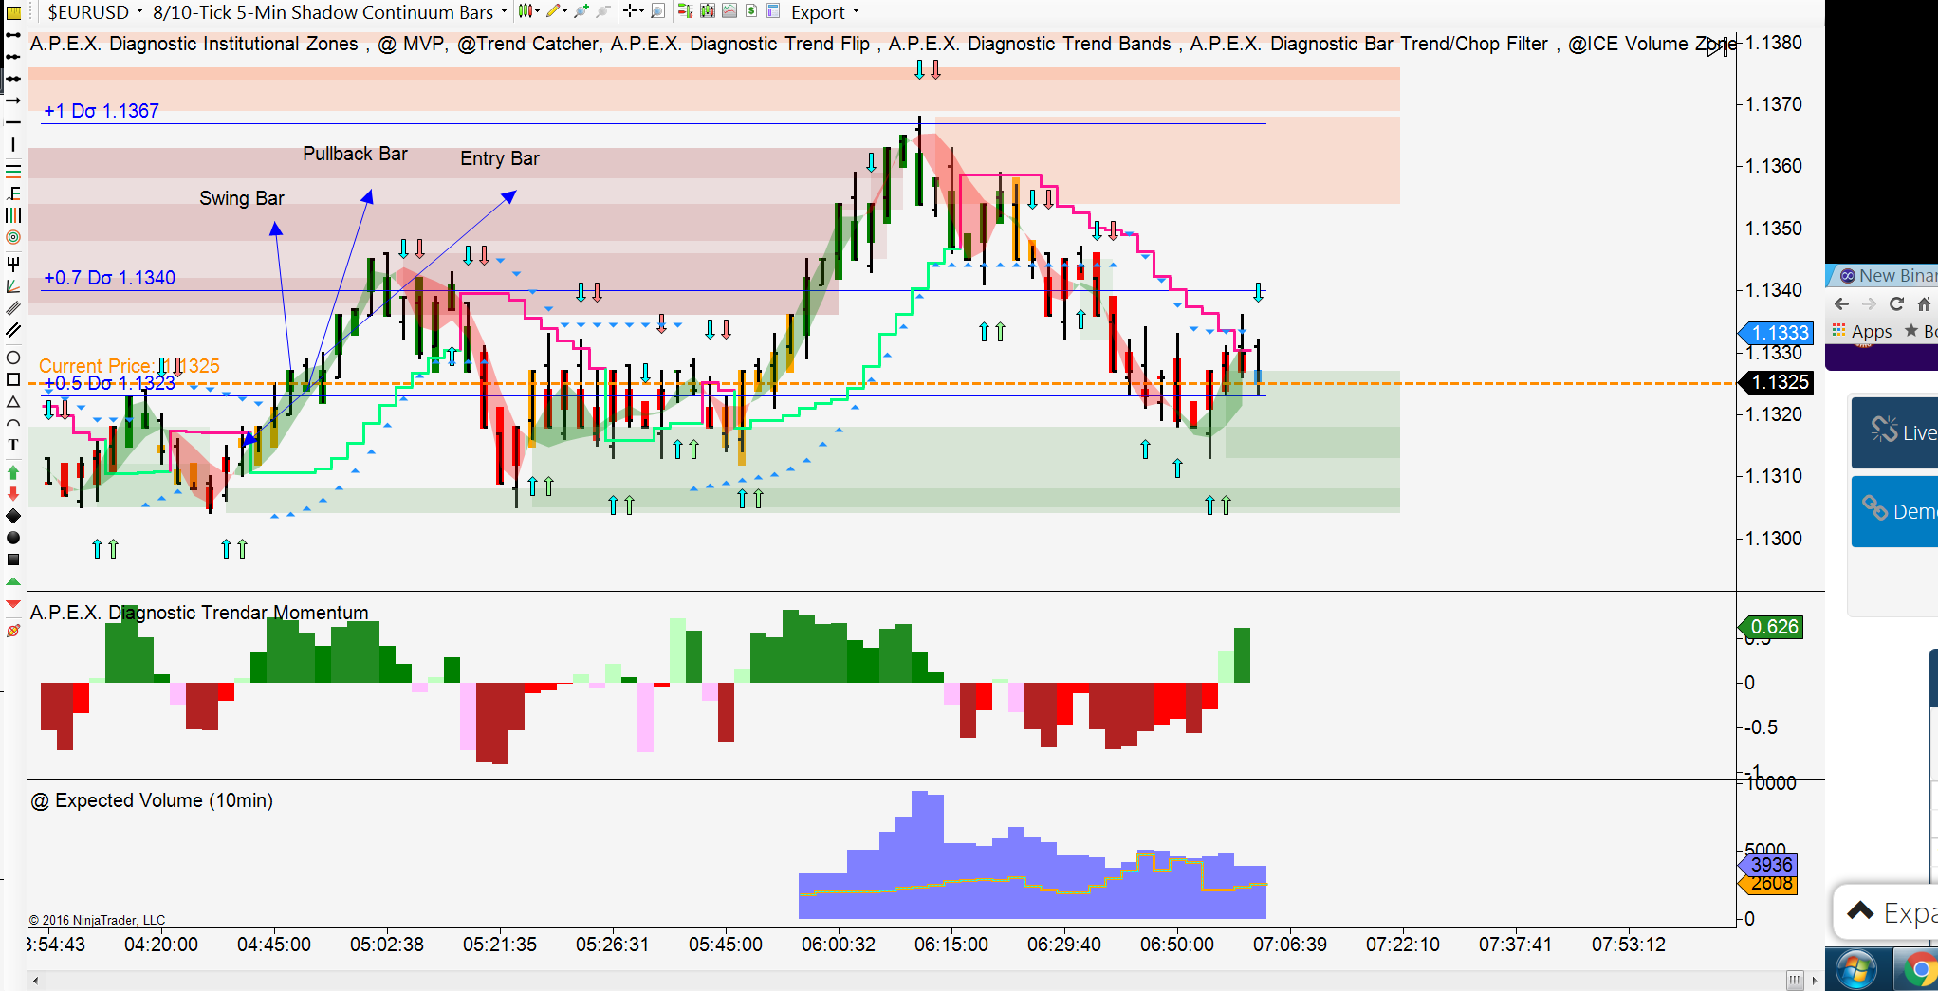Open the properties window icon

point(773,11)
